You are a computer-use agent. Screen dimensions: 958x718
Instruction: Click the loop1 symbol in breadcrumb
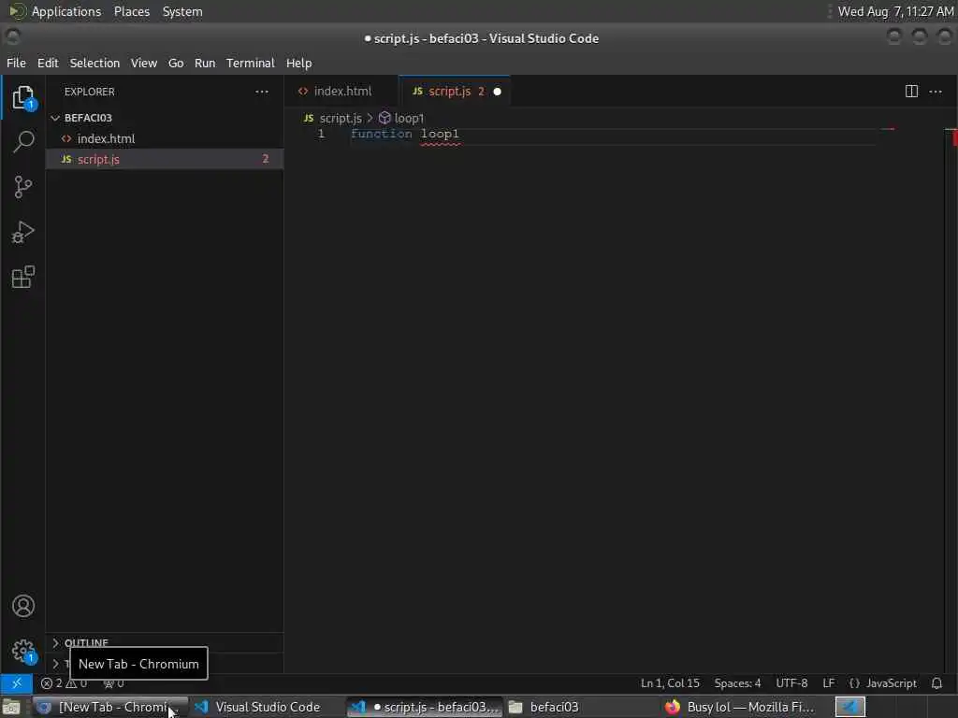point(401,118)
